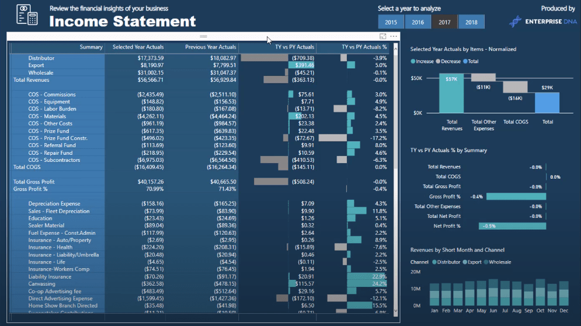Screen dimensions: 581x326
Task: Sort by Summary column header
Action: (x=91, y=47)
